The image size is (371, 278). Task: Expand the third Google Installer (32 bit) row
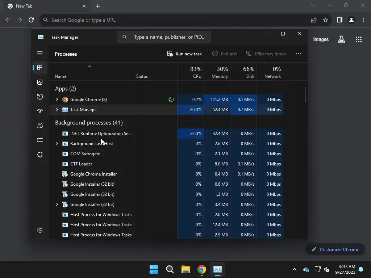57,205
